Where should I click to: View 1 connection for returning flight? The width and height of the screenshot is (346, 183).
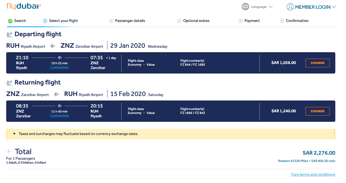click(x=59, y=116)
